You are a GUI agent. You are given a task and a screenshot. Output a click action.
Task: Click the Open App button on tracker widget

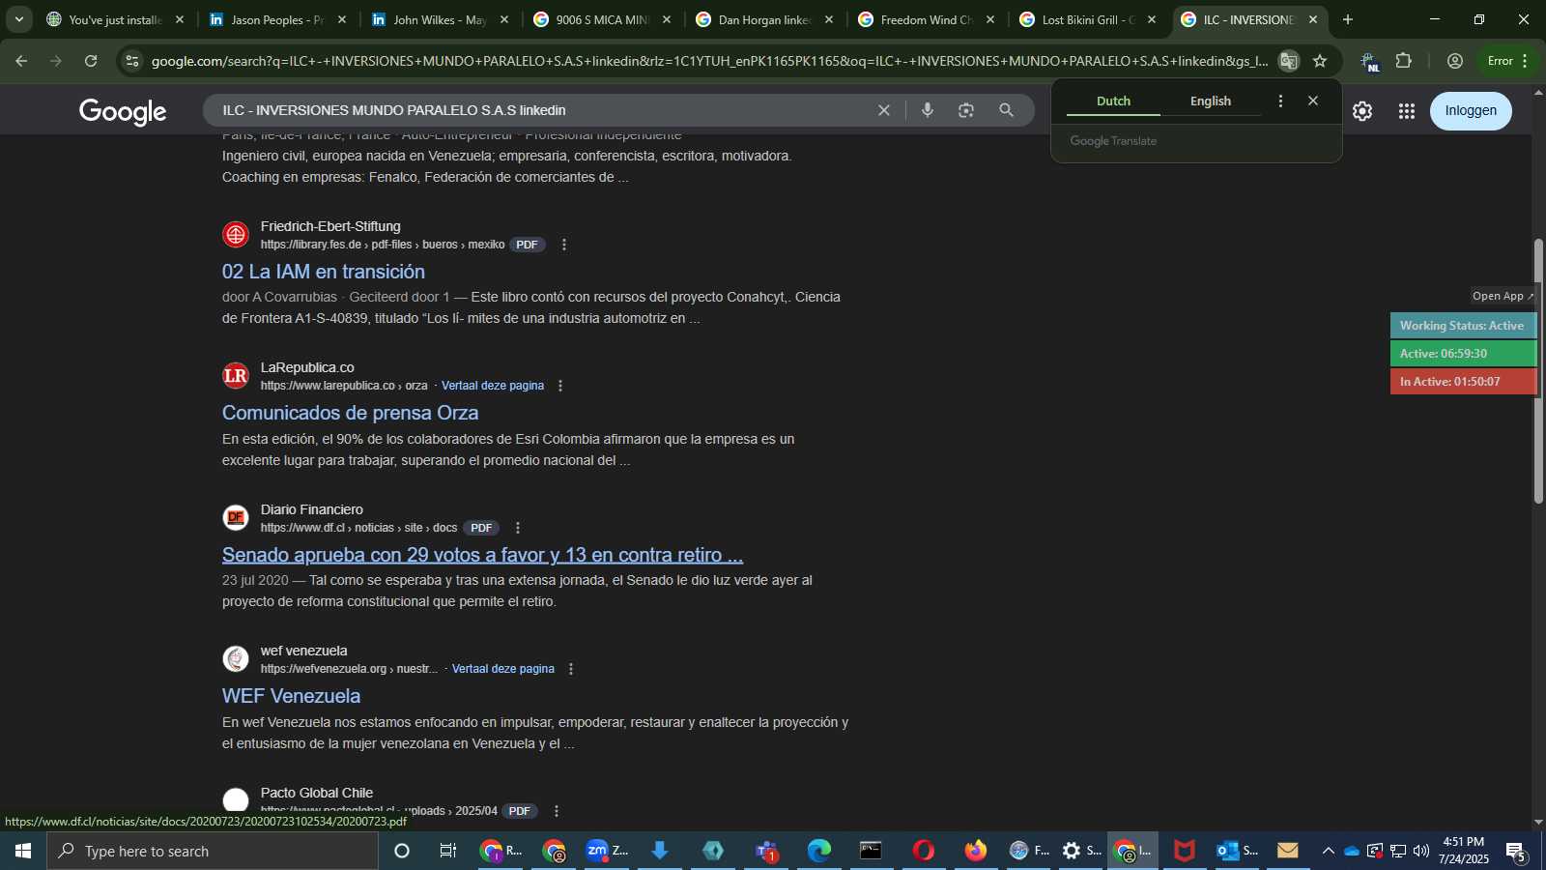coord(1503,296)
